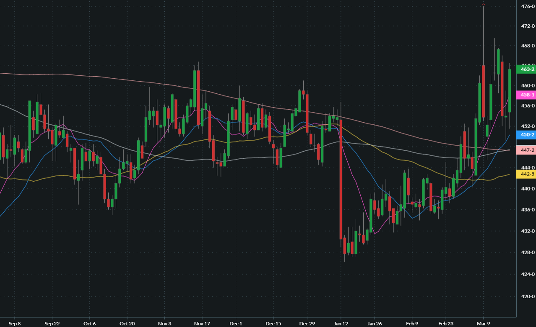Click the Feb 23 date label
Image resolution: width=536 pixels, height=327 pixels.
click(x=445, y=324)
